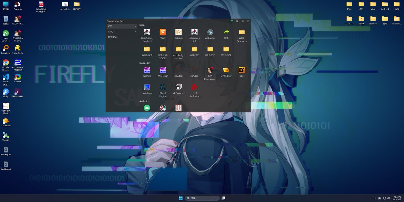Open the taskbar clock and date
Screen dimensions: 404x202
[x=396, y=198]
